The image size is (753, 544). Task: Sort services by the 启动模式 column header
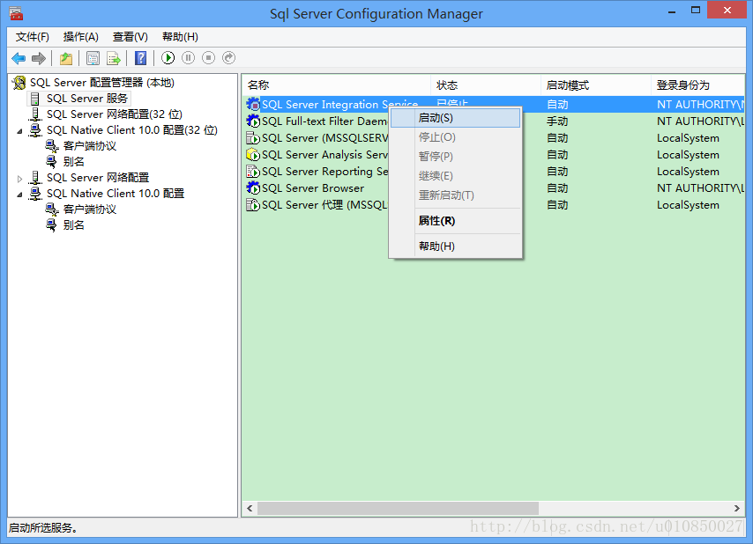pos(567,85)
